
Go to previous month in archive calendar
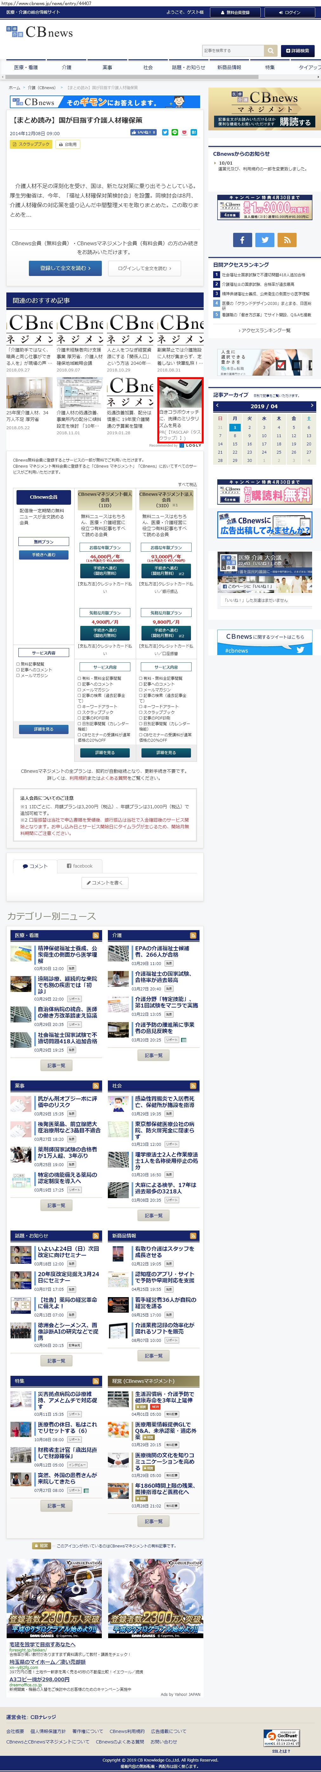217,406
